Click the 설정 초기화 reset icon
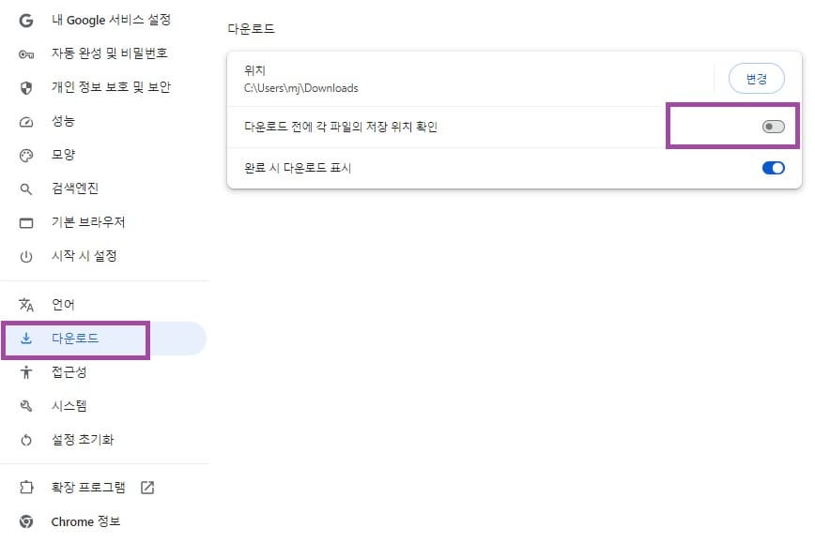This screenshot has height=543, width=815. tap(25, 439)
